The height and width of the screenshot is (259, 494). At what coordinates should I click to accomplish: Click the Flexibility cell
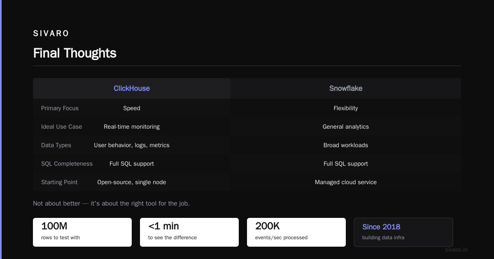(346, 108)
